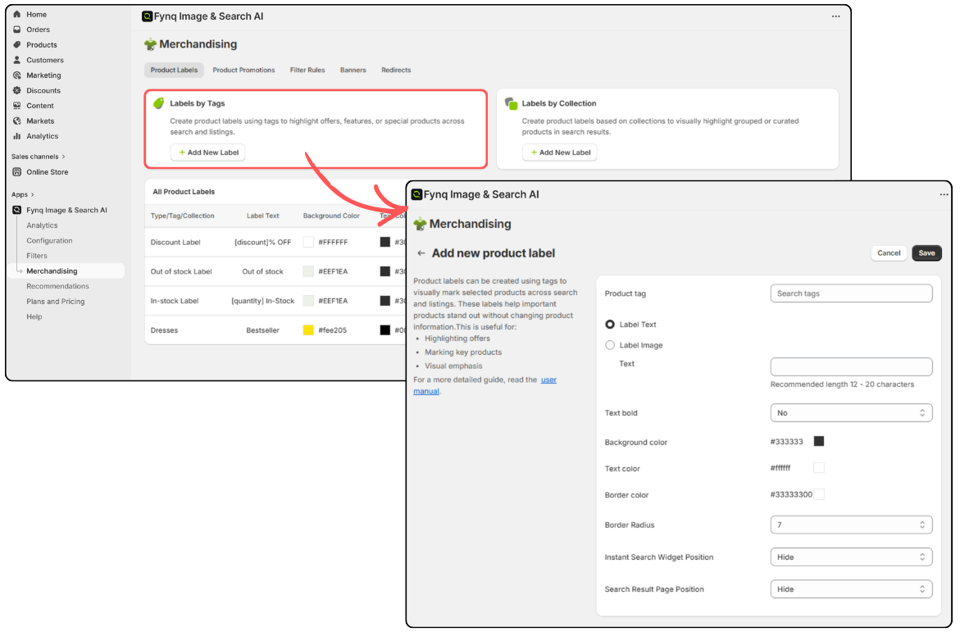This screenshot has width=960, height=632.
Task: Click the #FFFFFF swatch in Discount Label row
Action: click(x=308, y=242)
